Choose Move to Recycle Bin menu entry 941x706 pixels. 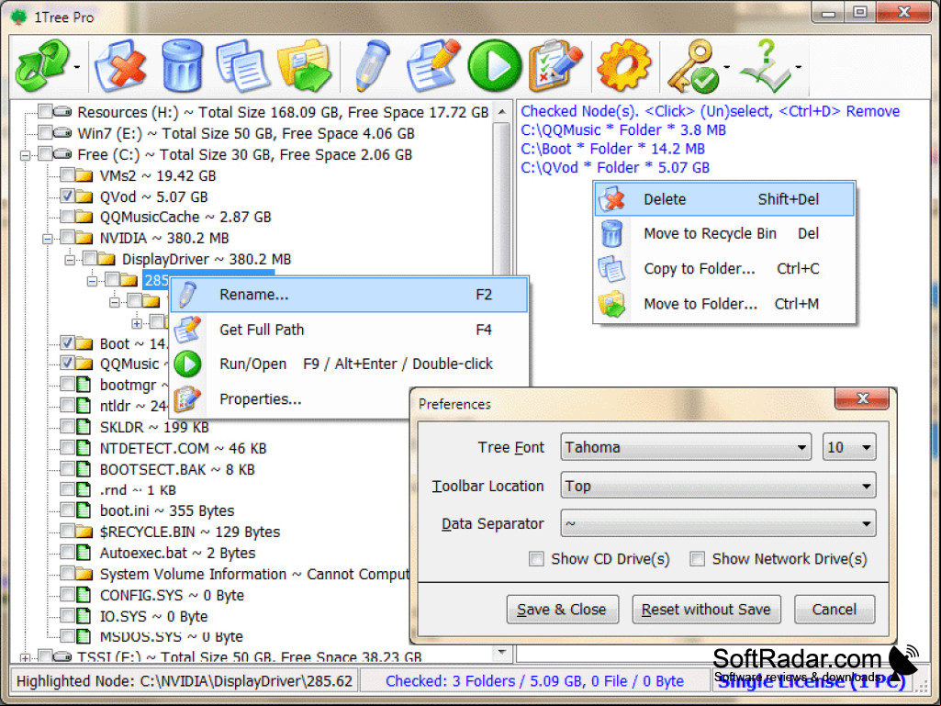click(724, 233)
